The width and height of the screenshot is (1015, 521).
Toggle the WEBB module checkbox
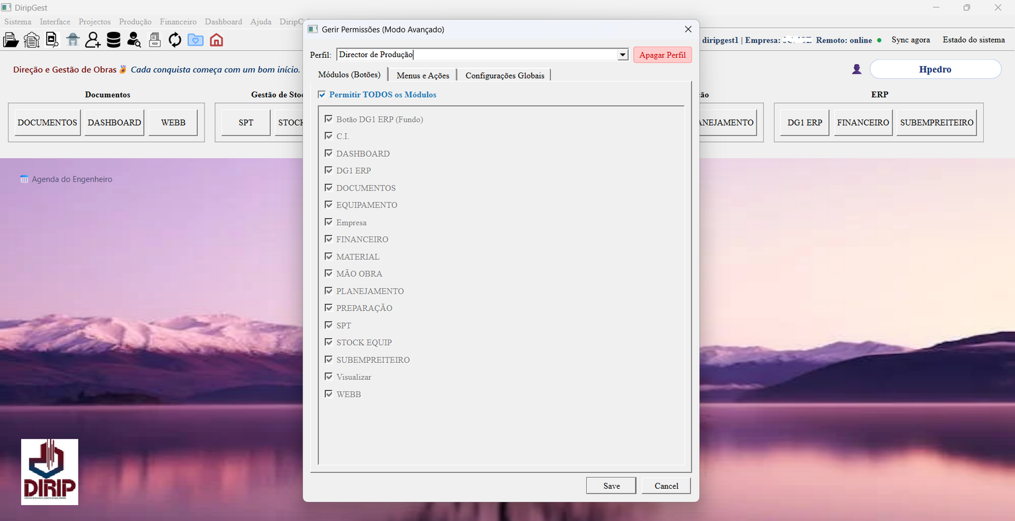point(329,393)
